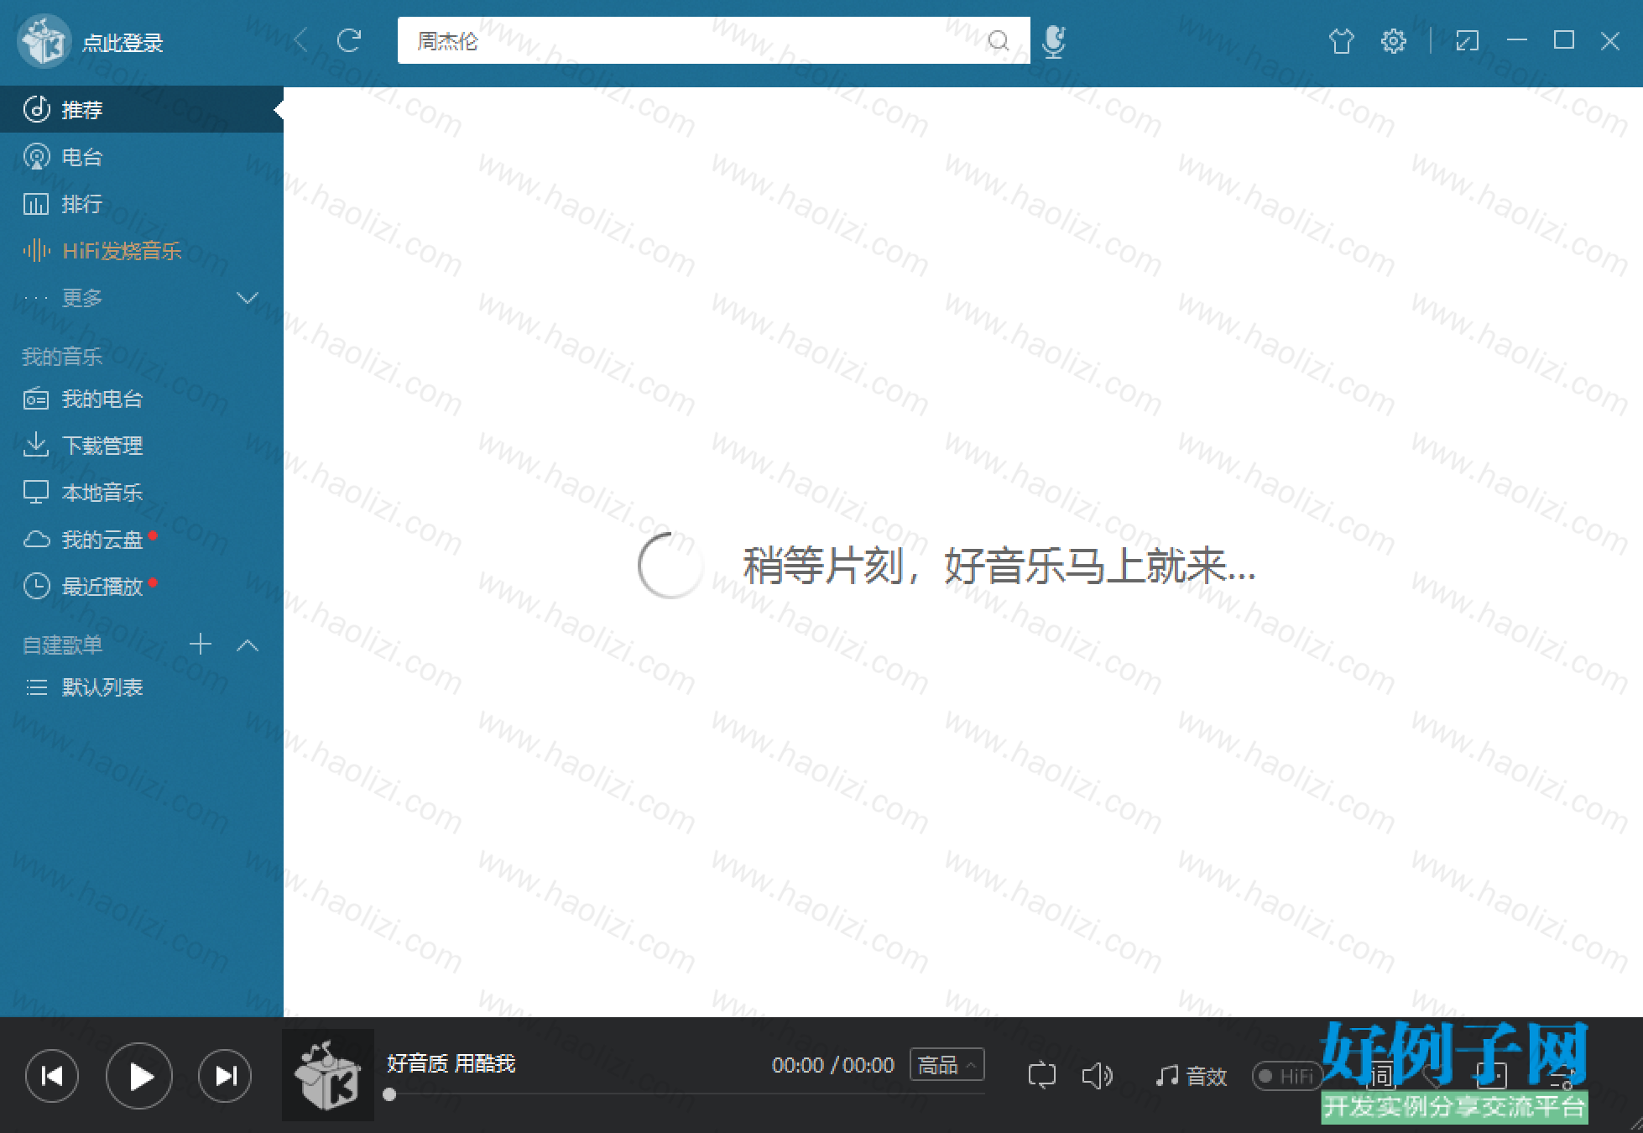This screenshot has width=1643, height=1133.
Task: Open the 默认列表 playlist
Action: click(x=142, y=688)
